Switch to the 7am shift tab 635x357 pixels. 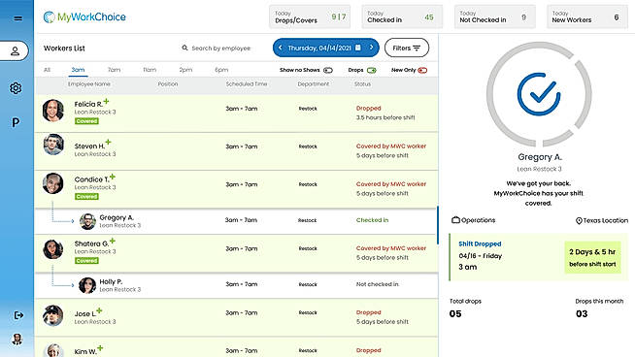click(x=115, y=70)
